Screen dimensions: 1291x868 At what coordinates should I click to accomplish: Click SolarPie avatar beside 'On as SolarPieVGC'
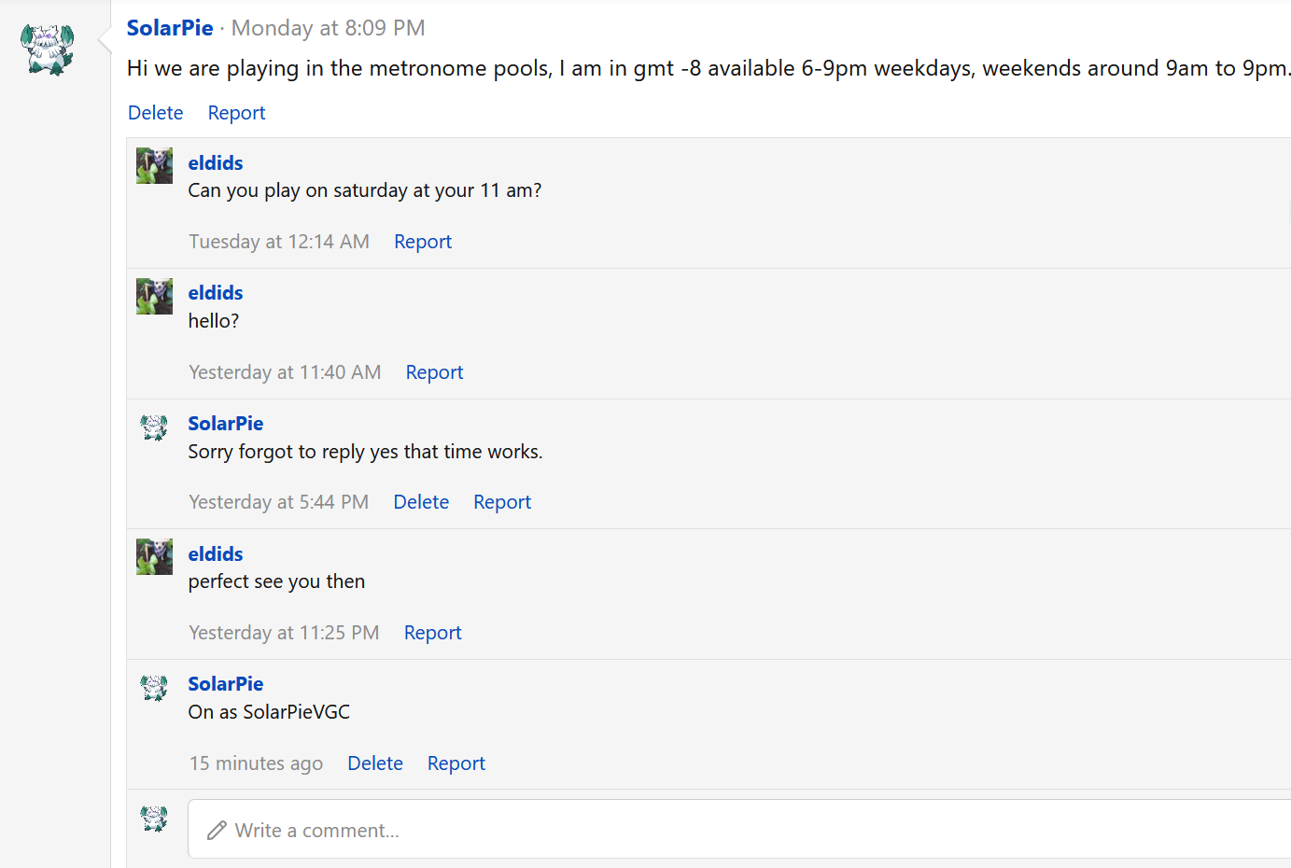pyautogui.click(x=154, y=687)
